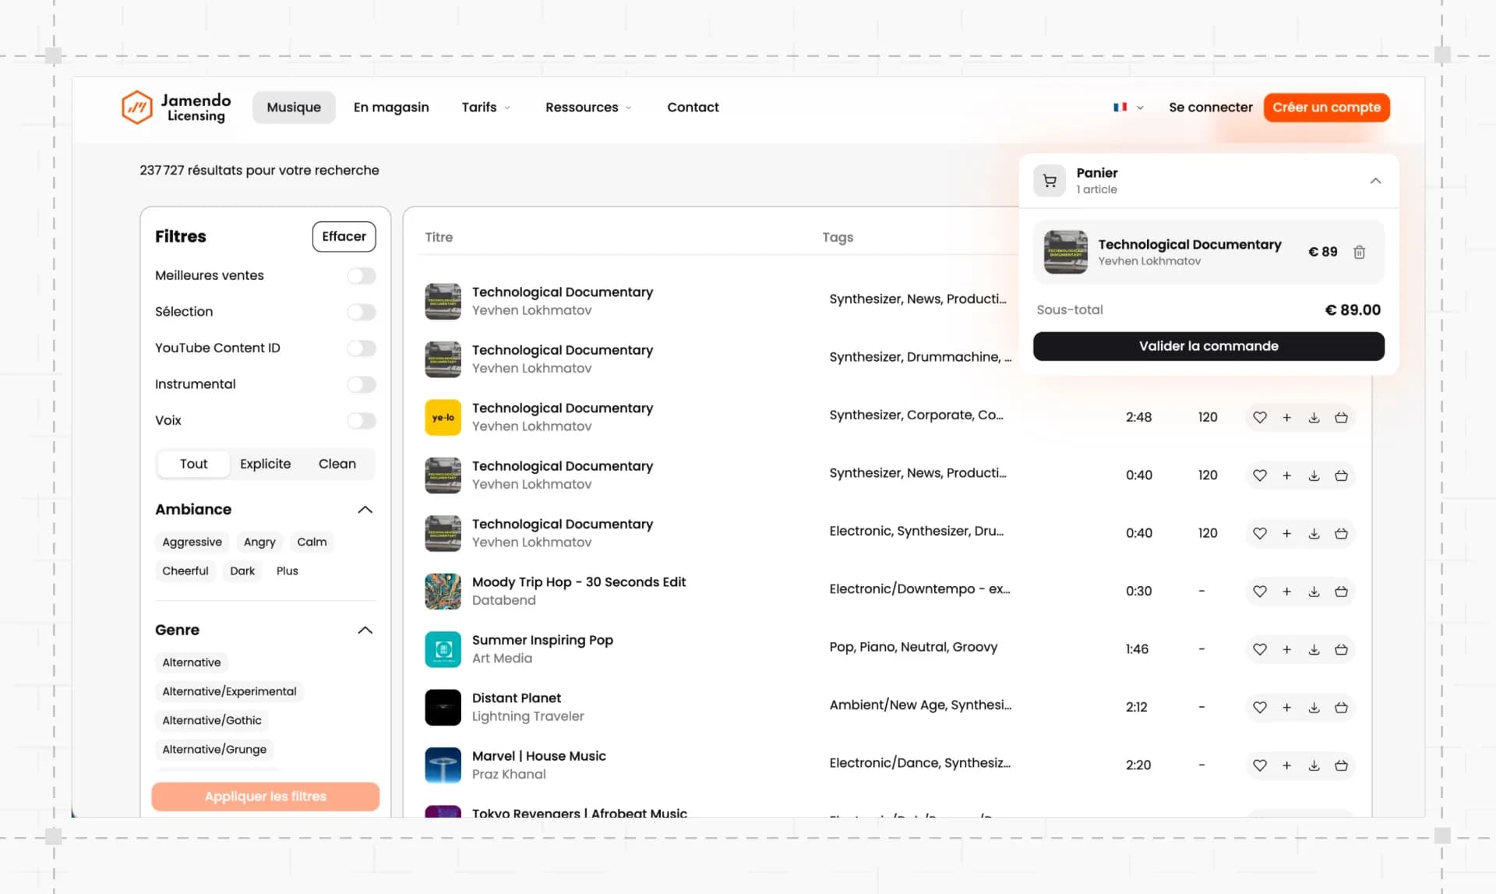Image resolution: width=1496 pixels, height=894 pixels.
Task: Click the Tags column header
Action: click(x=838, y=237)
